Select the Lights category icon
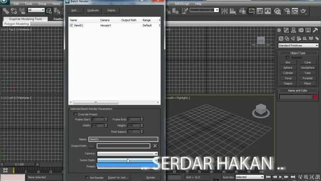The width and height of the screenshot is (321, 181). [x=293, y=38]
